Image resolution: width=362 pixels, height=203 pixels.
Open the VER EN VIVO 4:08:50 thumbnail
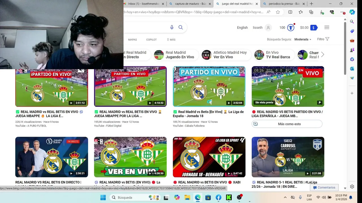click(x=130, y=157)
